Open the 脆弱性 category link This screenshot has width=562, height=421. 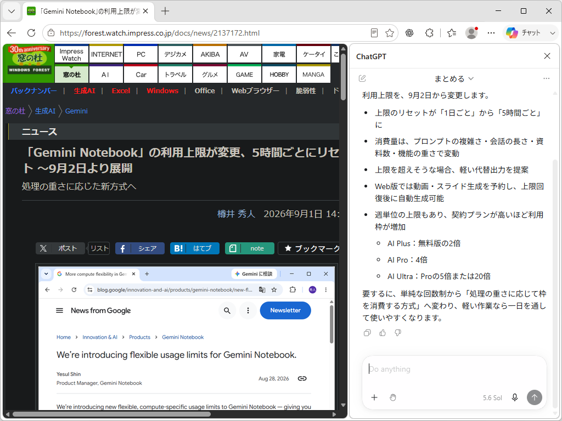(x=306, y=91)
